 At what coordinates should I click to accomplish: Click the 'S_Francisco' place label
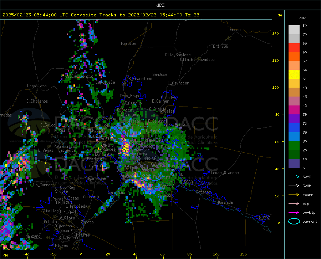point(140,79)
